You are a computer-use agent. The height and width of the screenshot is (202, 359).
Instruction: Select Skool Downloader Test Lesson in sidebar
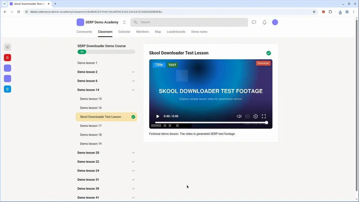tap(106, 117)
